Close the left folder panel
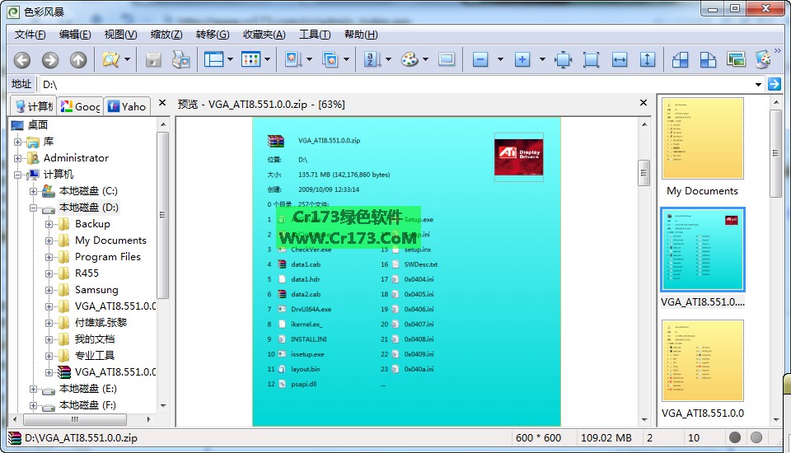791x453 pixels. tap(162, 103)
